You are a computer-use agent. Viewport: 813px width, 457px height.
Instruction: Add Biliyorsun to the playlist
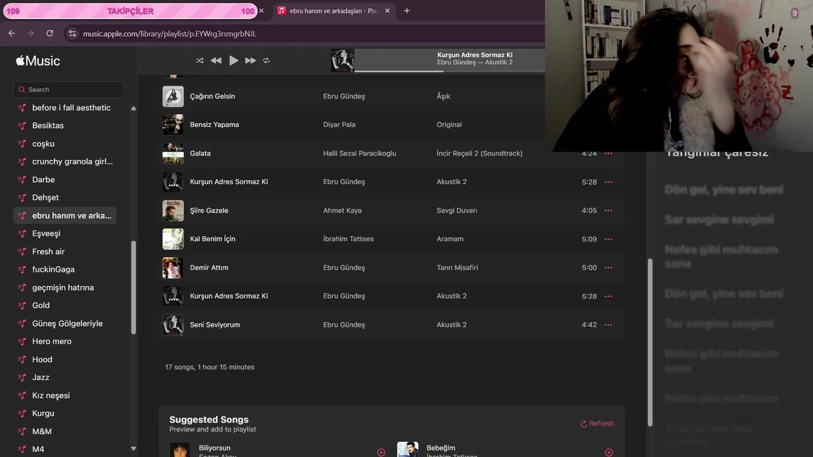pos(381,452)
